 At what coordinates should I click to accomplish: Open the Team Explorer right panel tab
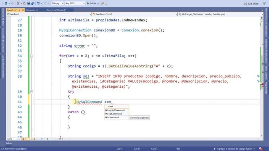click(266, 73)
